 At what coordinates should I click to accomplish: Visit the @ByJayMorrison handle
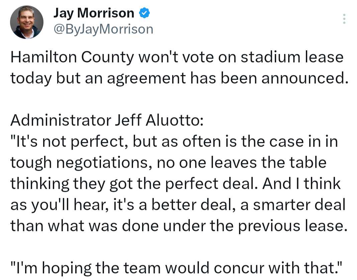pyautogui.click(x=103, y=29)
